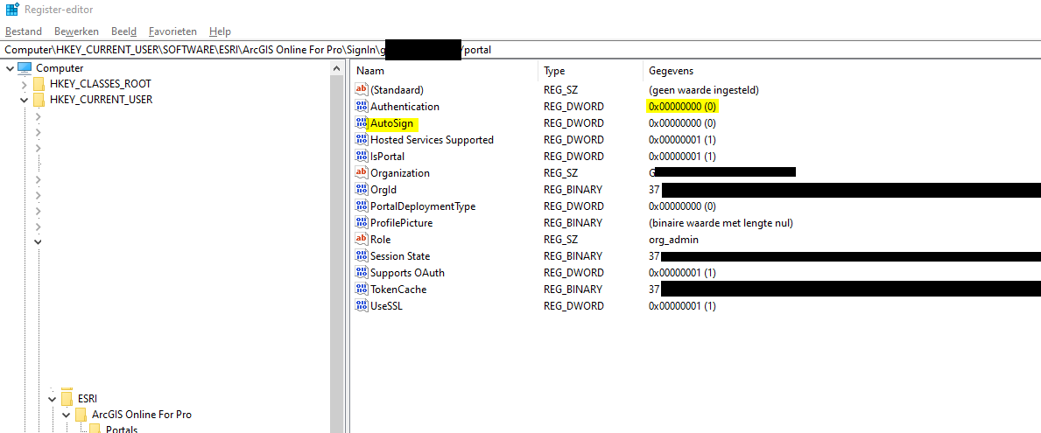The width and height of the screenshot is (1041, 433).
Task: Select the TokenCache value name
Action: point(398,289)
